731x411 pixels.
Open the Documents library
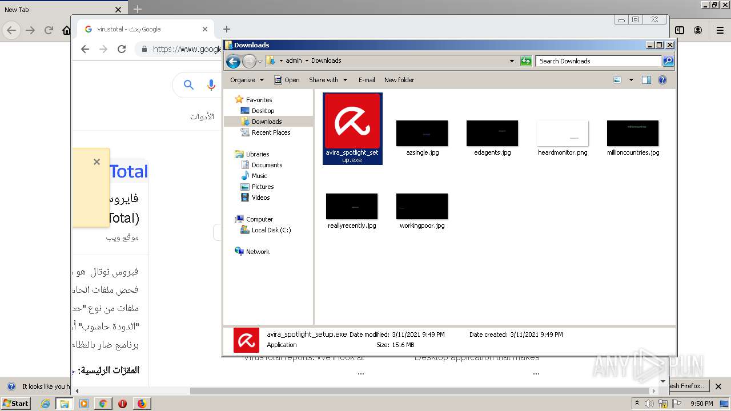pos(267,165)
